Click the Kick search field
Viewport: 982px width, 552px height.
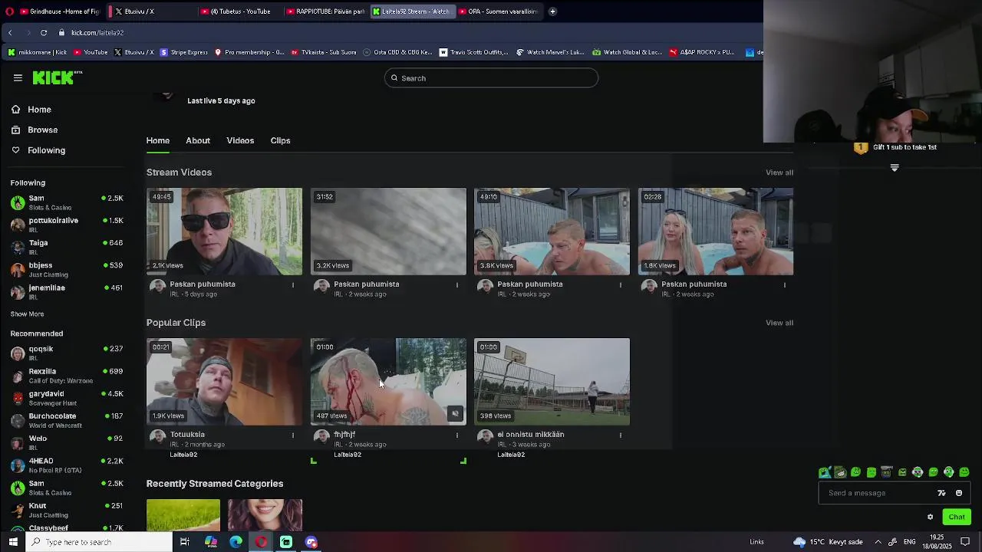coord(491,78)
